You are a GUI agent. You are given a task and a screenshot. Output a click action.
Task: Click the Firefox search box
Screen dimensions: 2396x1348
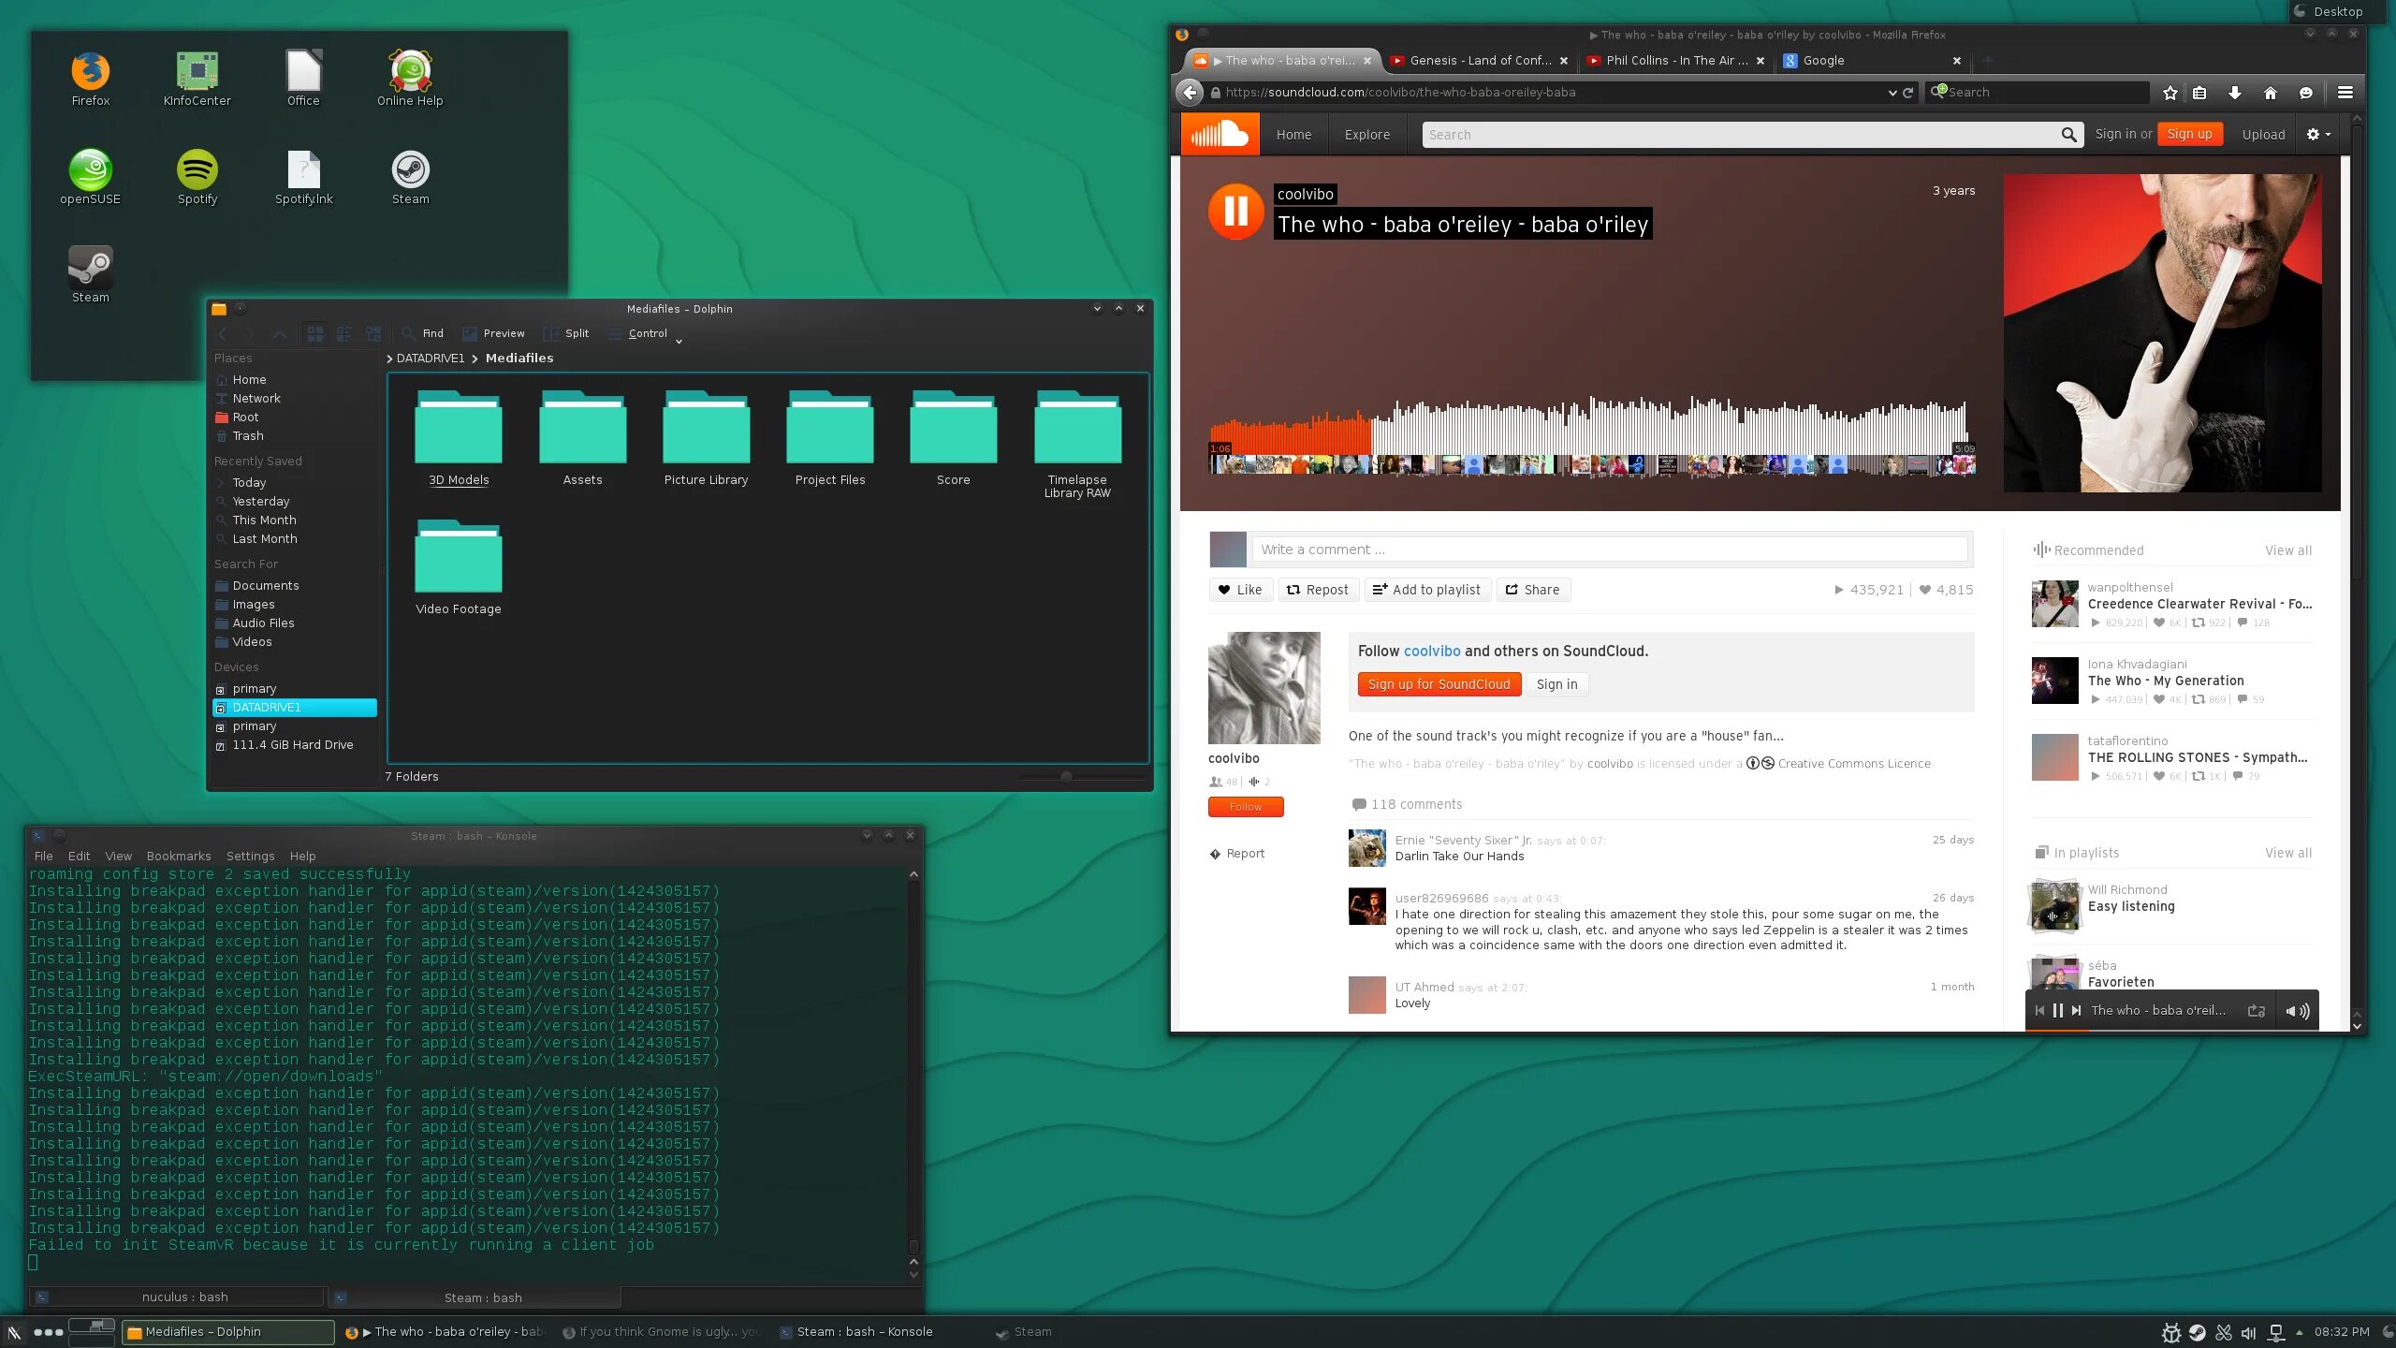pyautogui.click(x=2038, y=93)
